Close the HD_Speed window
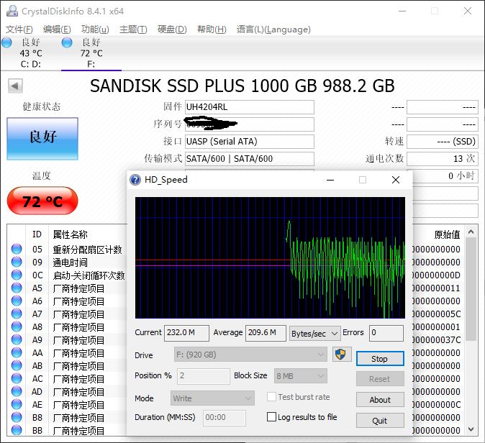485x443 pixels. tap(396, 180)
